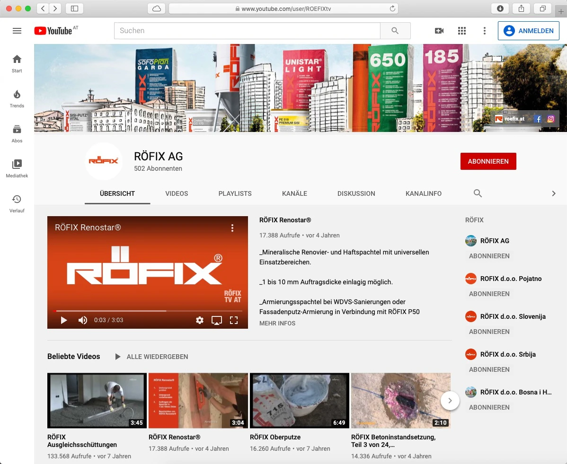Search within the channel using magnifier icon
This screenshot has height=464, width=567.
478,193
